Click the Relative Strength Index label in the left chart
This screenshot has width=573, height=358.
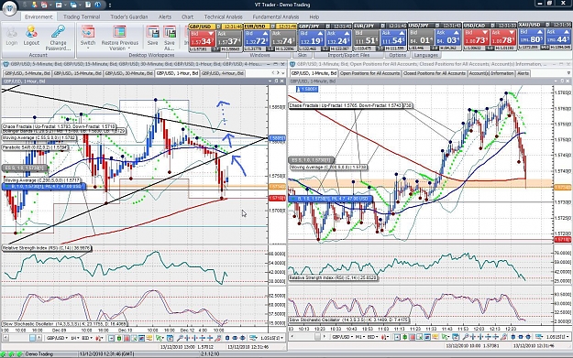[x=47, y=248]
